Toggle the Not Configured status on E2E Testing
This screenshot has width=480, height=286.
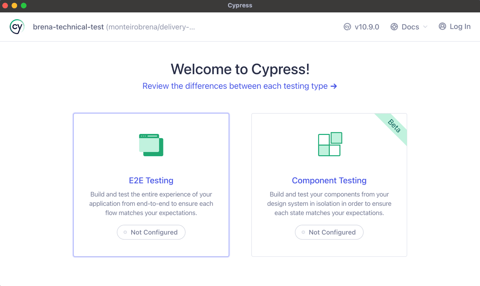[151, 232]
